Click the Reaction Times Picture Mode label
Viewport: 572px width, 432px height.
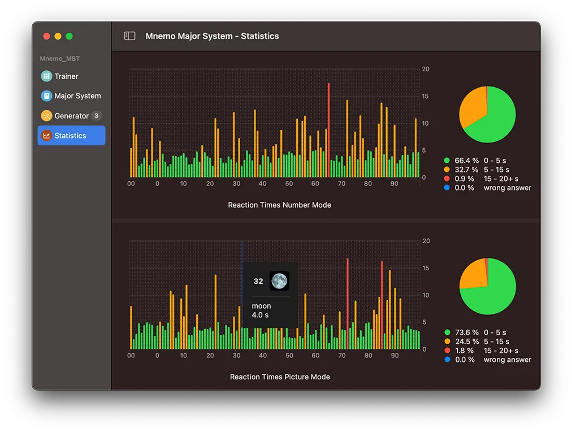coord(280,377)
